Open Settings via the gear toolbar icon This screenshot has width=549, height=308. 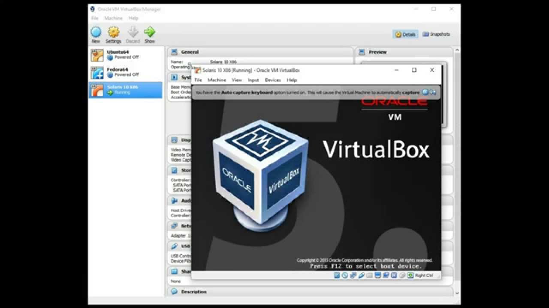tap(113, 32)
